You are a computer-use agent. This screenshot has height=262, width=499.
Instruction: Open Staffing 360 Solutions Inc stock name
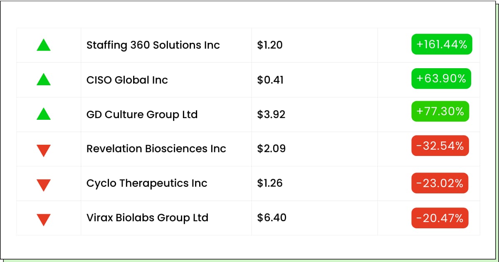(x=153, y=45)
